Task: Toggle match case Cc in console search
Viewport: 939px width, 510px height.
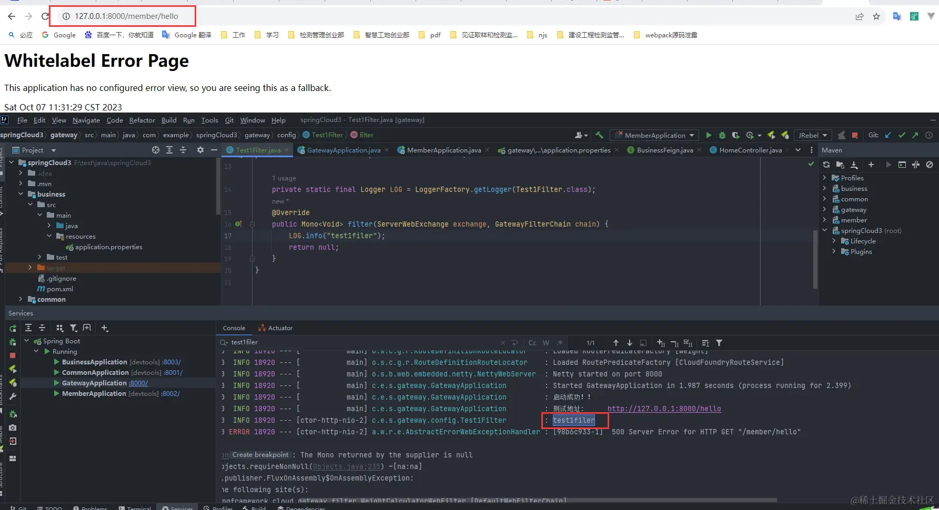Action: point(532,343)
